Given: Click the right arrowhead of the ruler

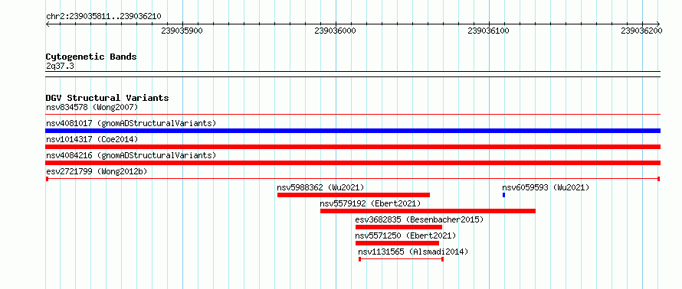Looking at the screenshot, I should coord(658,24).
